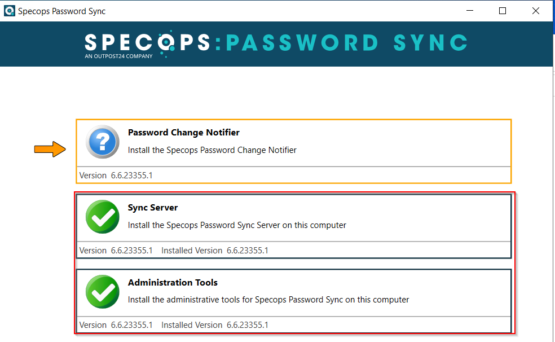Viewport: 555px width, 342px height.
Task: Maximize the Specops Password Sync window
Action: (502, 11)
